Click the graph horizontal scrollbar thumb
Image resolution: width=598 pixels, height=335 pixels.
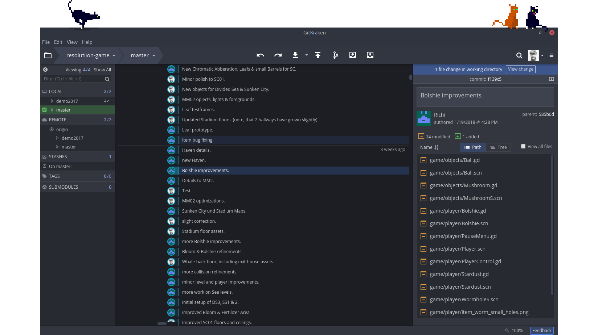pyautogui.click(x=162, y=324)
